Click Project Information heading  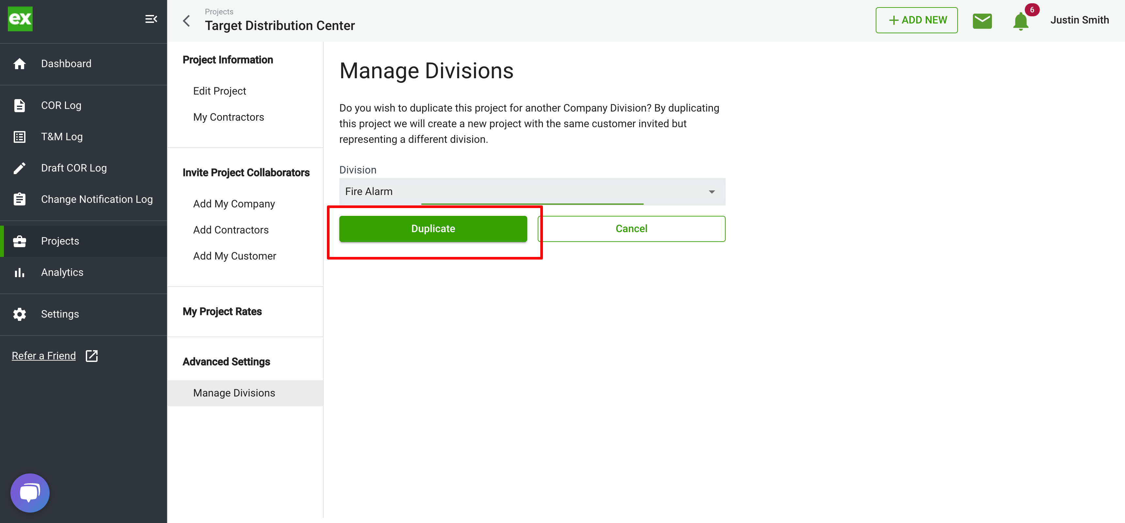tap(227, 60)
